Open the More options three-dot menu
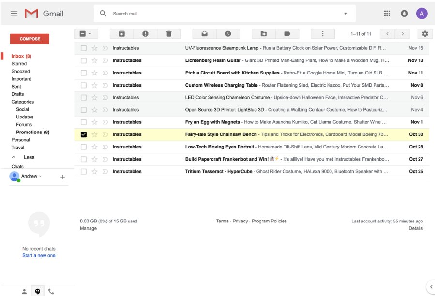The width and height of the screenshot is (435, 296). point(322,34)
